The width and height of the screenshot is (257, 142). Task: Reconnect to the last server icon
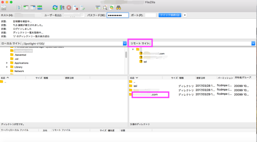click(x=82, y=8)
